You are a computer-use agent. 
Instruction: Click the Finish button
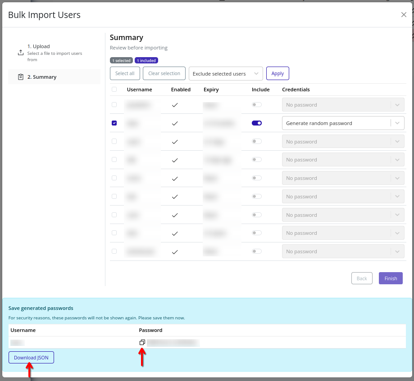(390, 278)
